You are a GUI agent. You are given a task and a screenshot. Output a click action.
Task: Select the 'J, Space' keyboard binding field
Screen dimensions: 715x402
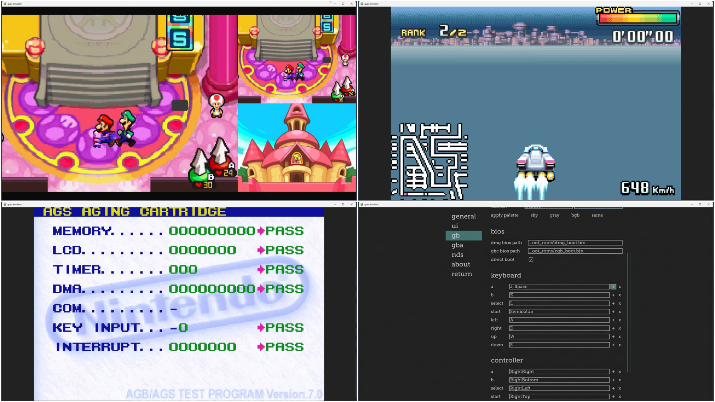pyautogui.click(x=559, y=287)
